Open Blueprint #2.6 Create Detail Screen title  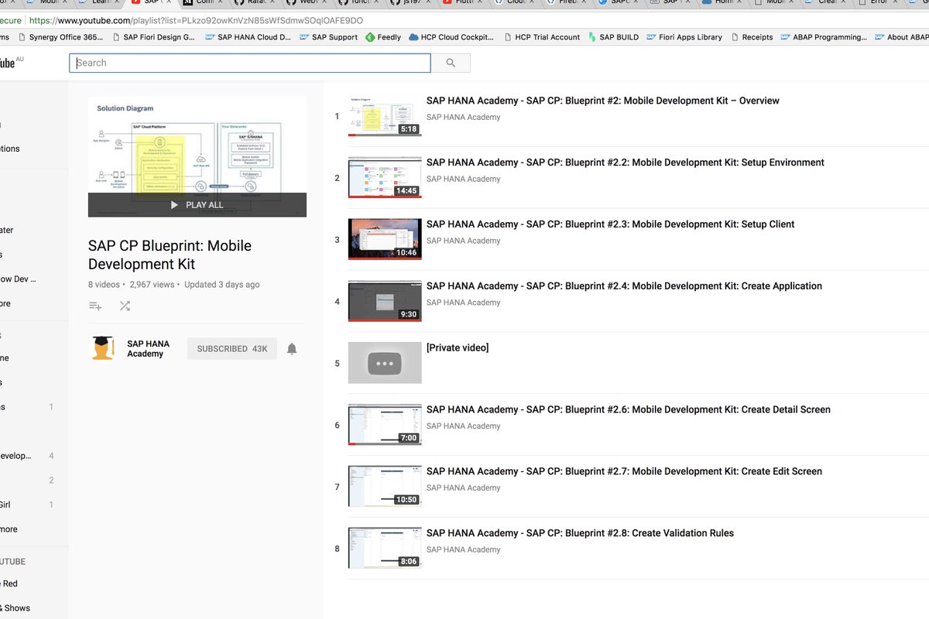629,409
